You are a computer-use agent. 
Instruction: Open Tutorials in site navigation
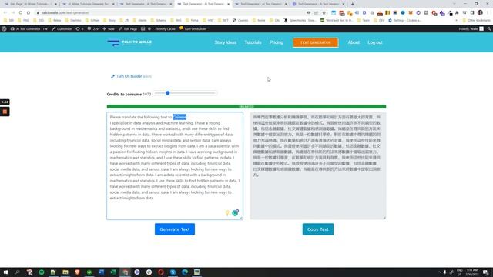click(x=253, y=42)
